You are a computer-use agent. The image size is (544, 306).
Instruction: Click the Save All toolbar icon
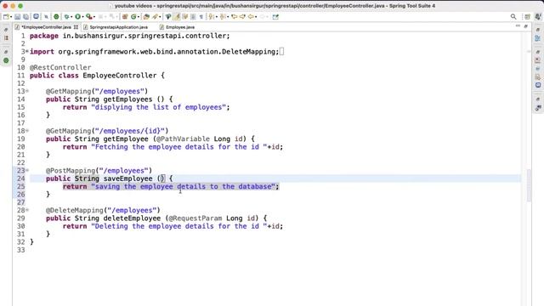[x=26, y=17]
